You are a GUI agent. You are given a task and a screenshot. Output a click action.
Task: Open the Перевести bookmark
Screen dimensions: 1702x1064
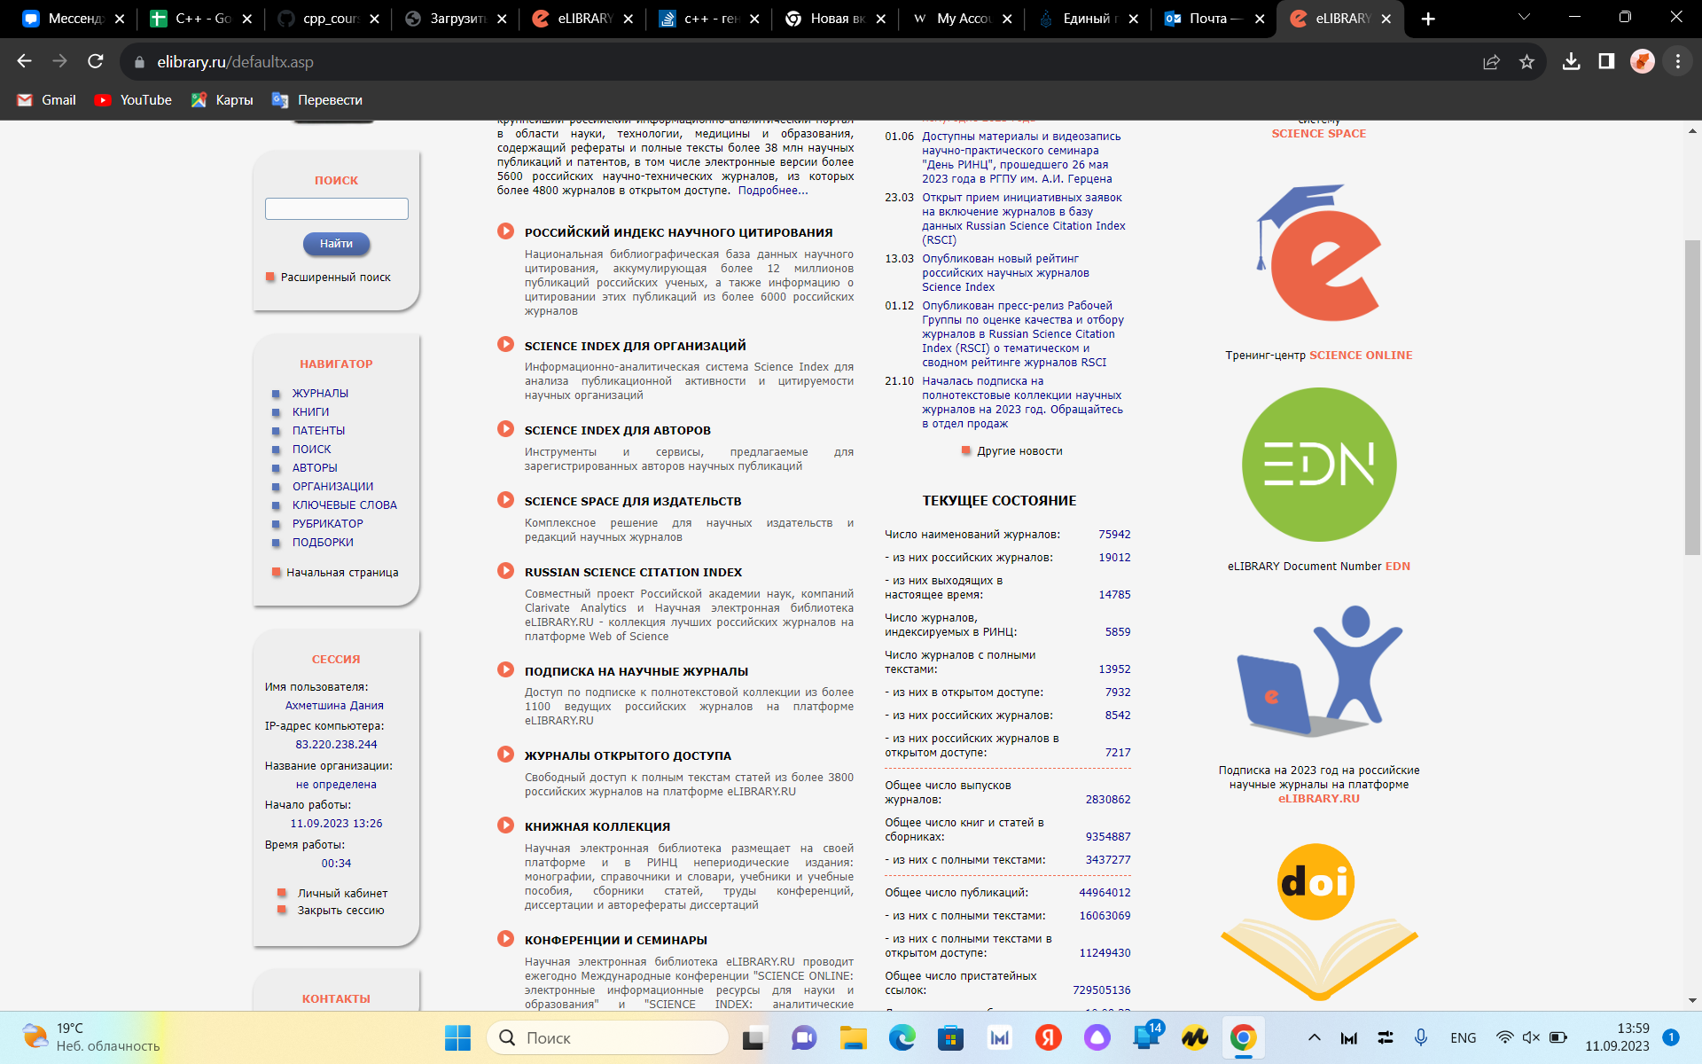317,100
